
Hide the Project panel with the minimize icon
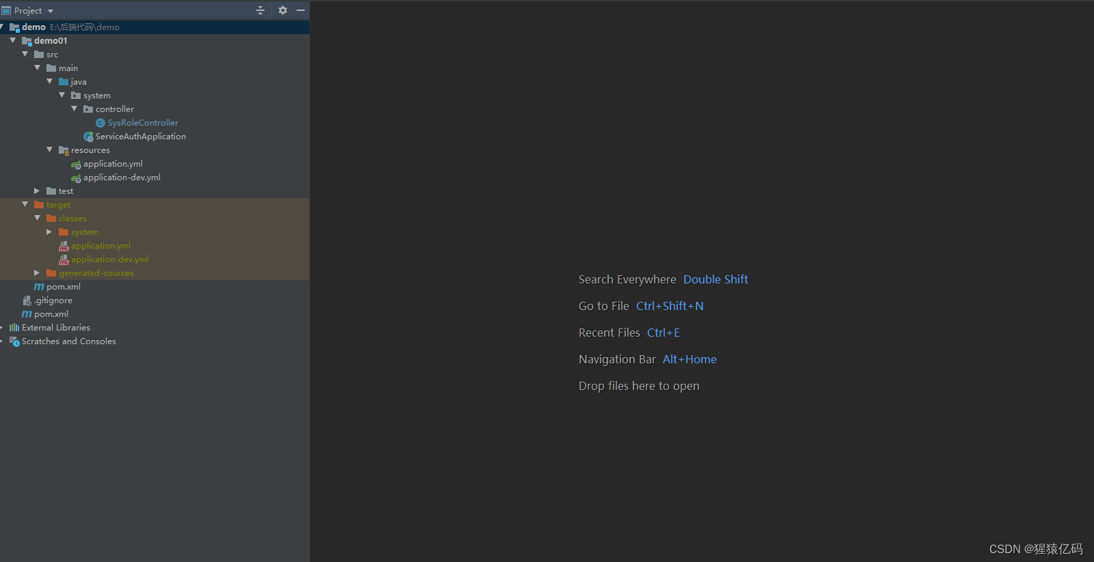301,10
